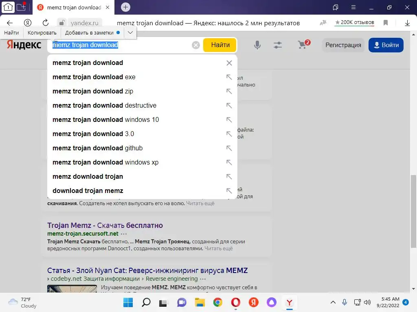Click Добавить в заметки option
The image size is (417, 312).
[92, 32]
